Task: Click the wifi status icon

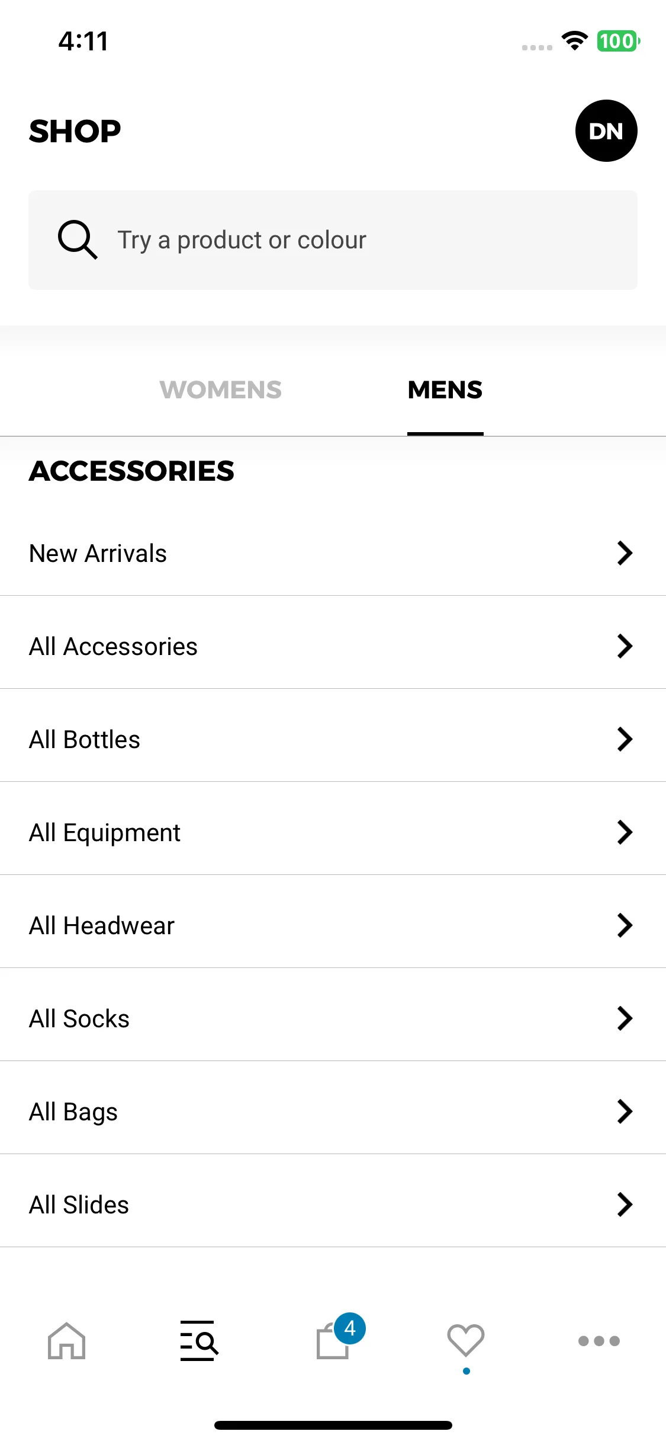Action: [x=574, y=41]
